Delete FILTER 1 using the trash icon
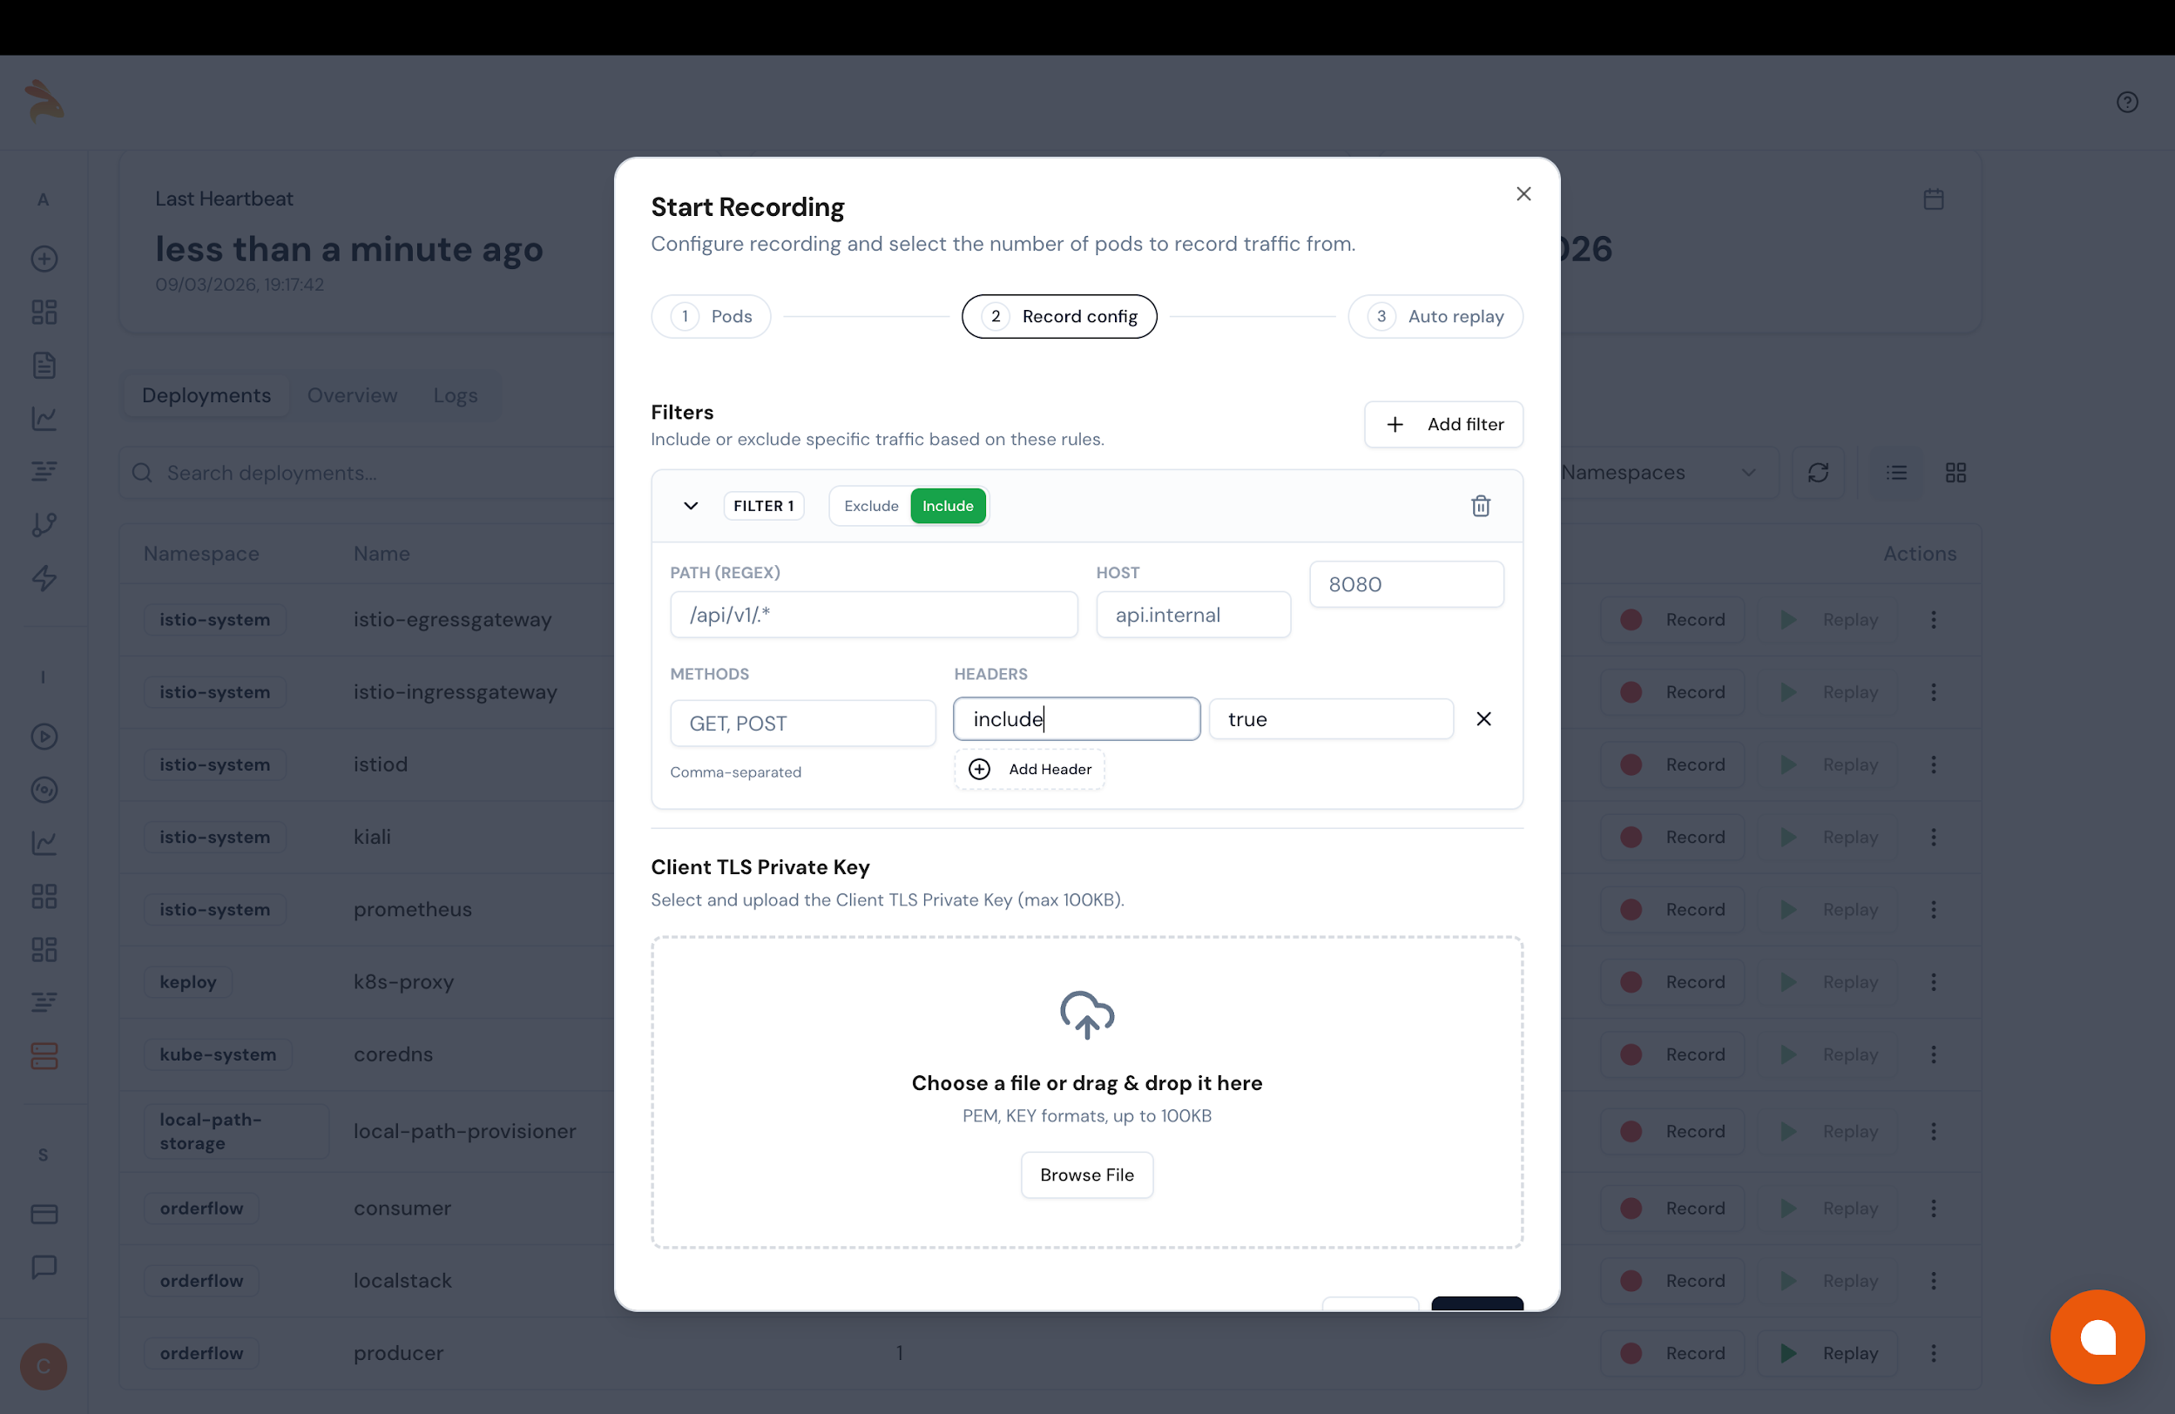 point(1481,505)
